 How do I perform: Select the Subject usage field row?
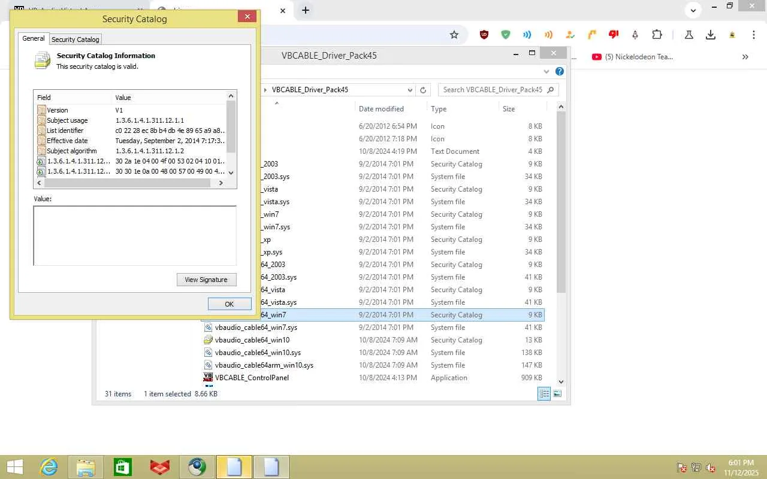point(130,120)
